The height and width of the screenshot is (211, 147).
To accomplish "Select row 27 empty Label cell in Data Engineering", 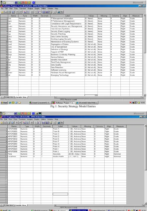I will 60,194.
